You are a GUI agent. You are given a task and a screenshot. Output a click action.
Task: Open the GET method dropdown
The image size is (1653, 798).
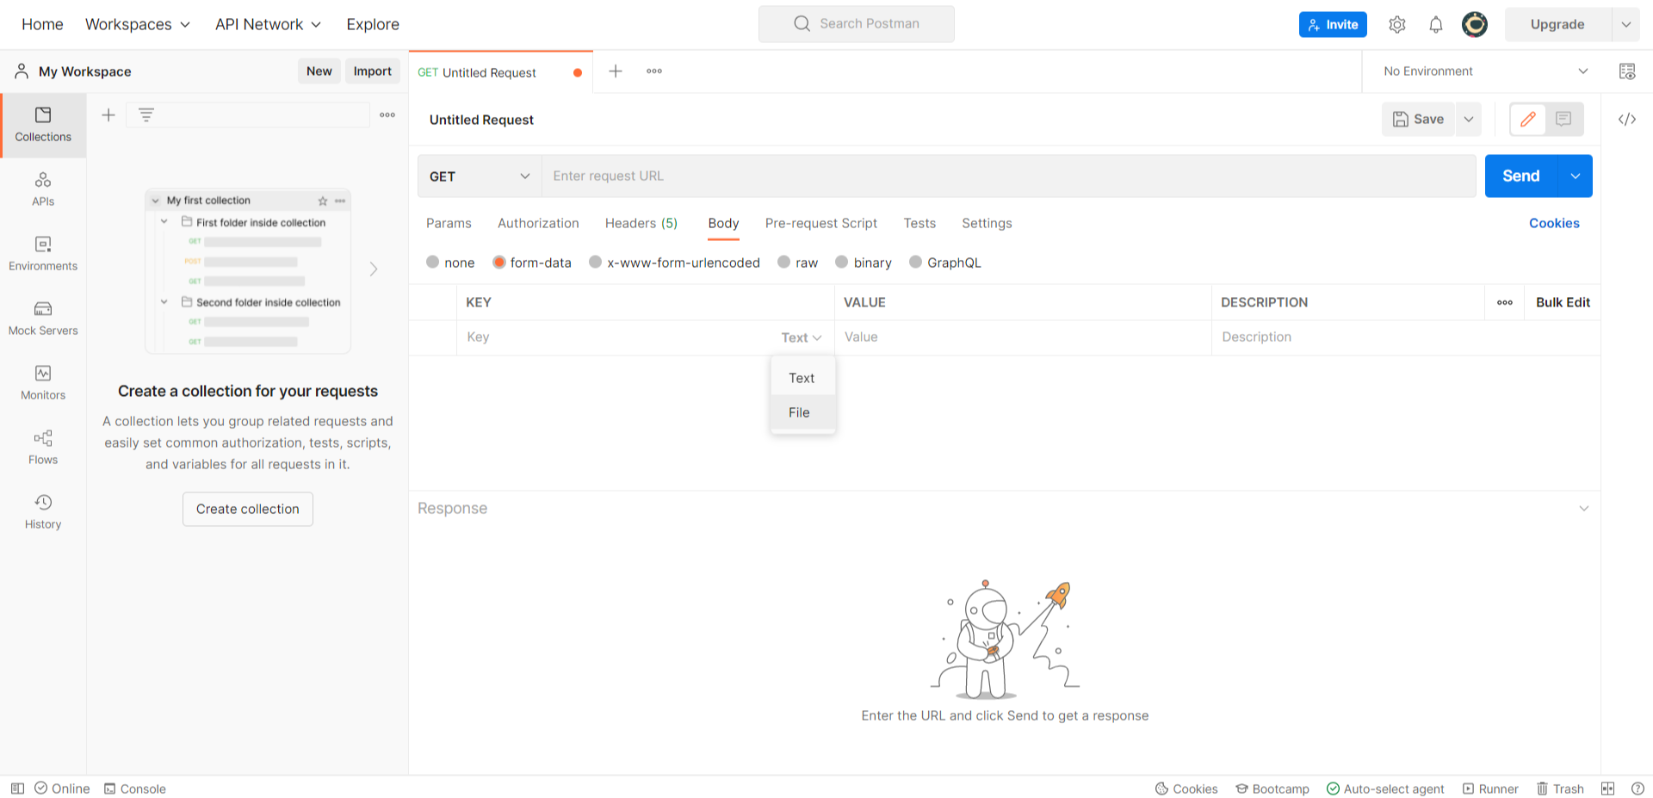(480, 176)
